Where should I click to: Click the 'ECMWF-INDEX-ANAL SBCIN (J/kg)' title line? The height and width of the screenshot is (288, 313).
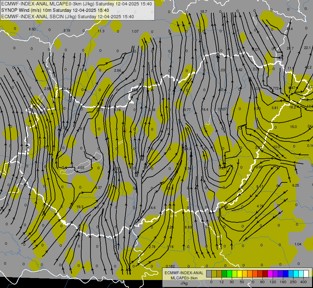click(x=67, y=17)
